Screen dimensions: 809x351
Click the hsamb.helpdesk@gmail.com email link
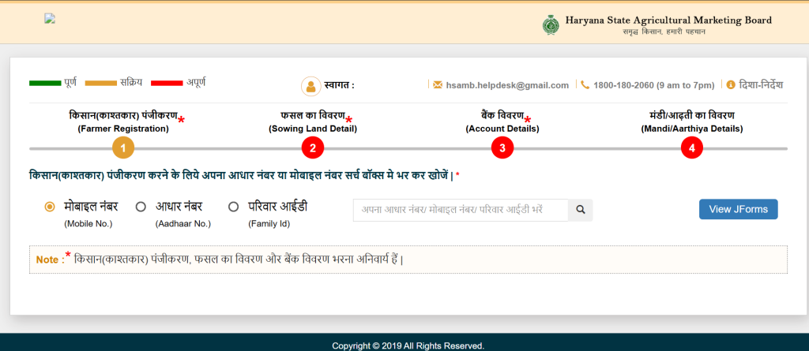[x=507, y=85]
